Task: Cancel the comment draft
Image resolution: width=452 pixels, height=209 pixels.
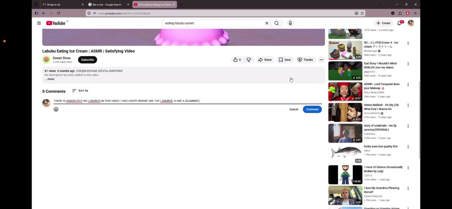Action: point(293,109)
